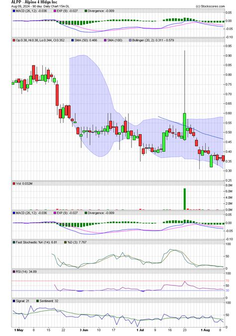
Task: Click Fast Stochastic %K legend swatch
Action: point(14,242)
